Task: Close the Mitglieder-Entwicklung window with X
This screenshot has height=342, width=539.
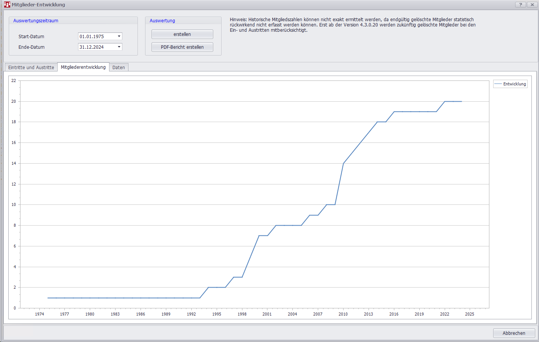Action: (x=532, y=5)
